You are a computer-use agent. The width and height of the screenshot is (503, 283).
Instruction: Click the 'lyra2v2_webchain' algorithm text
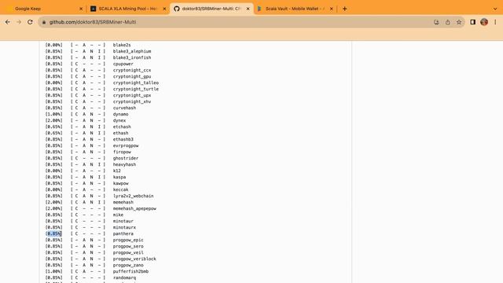tap(133, 196)
